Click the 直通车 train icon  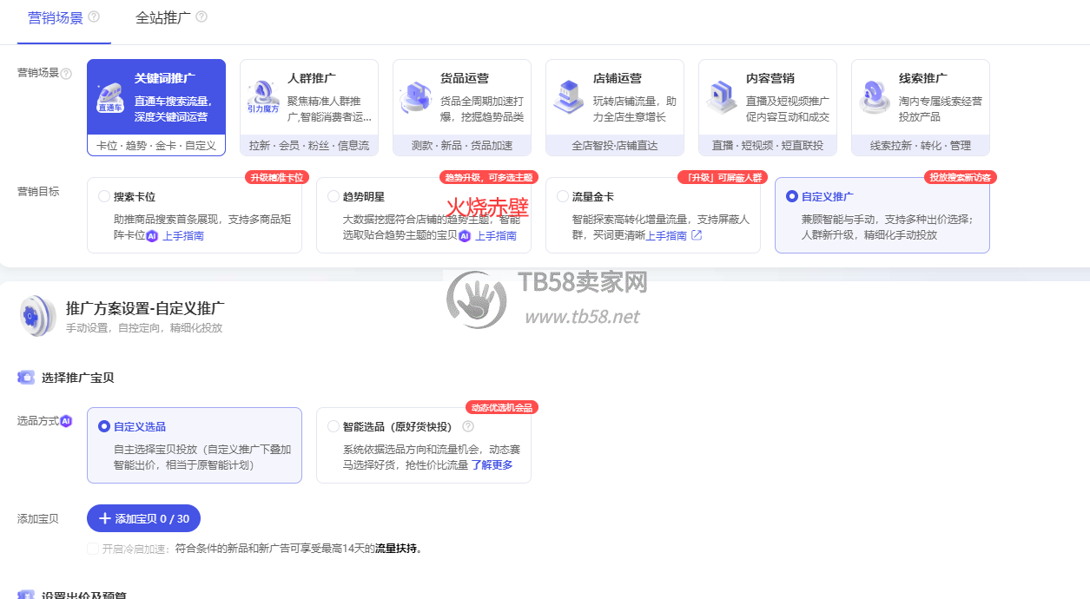[110, 97]
